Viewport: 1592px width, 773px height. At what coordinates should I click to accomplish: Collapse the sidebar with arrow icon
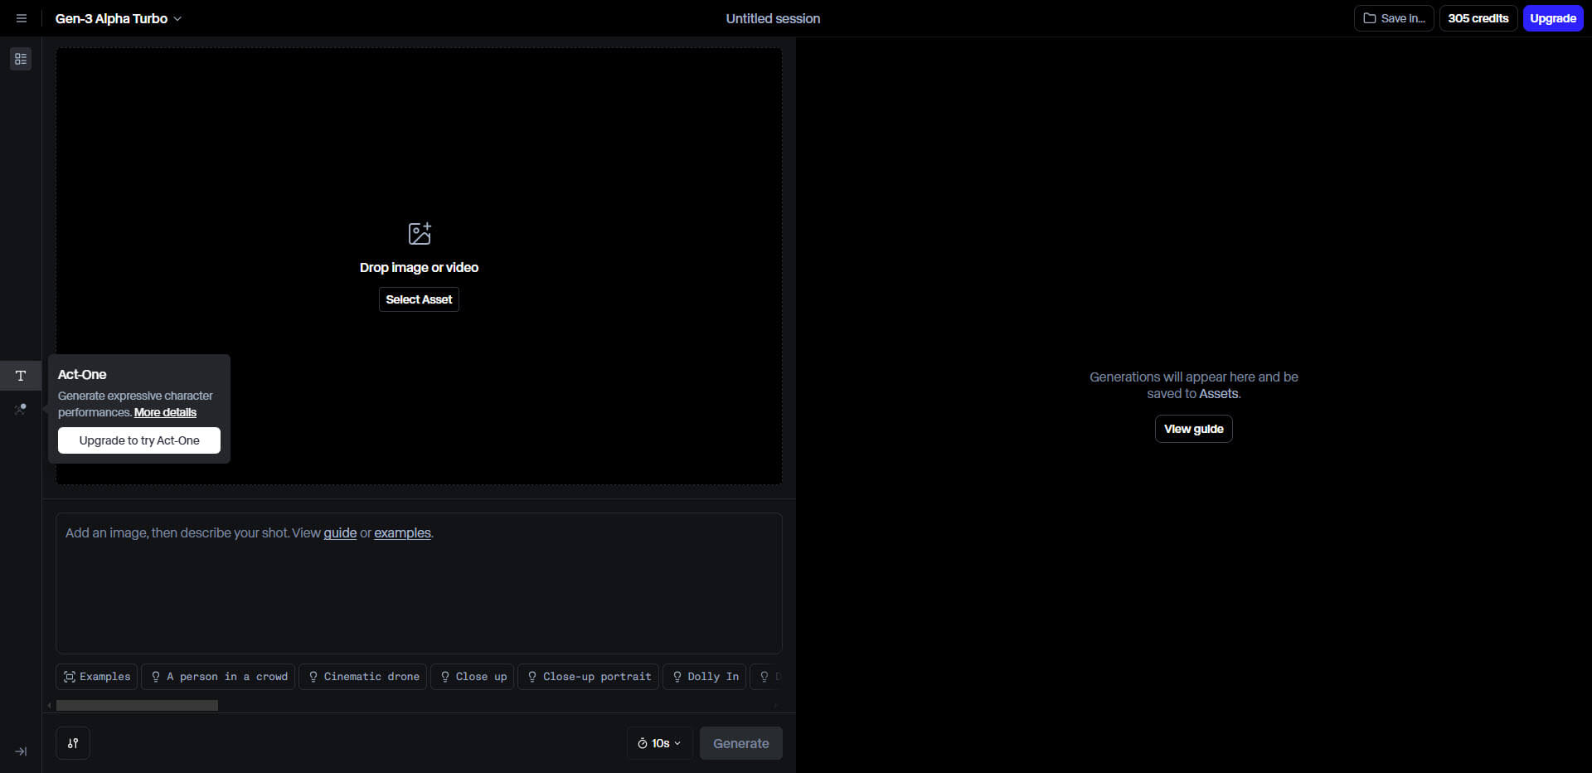(x=21, y=751)
